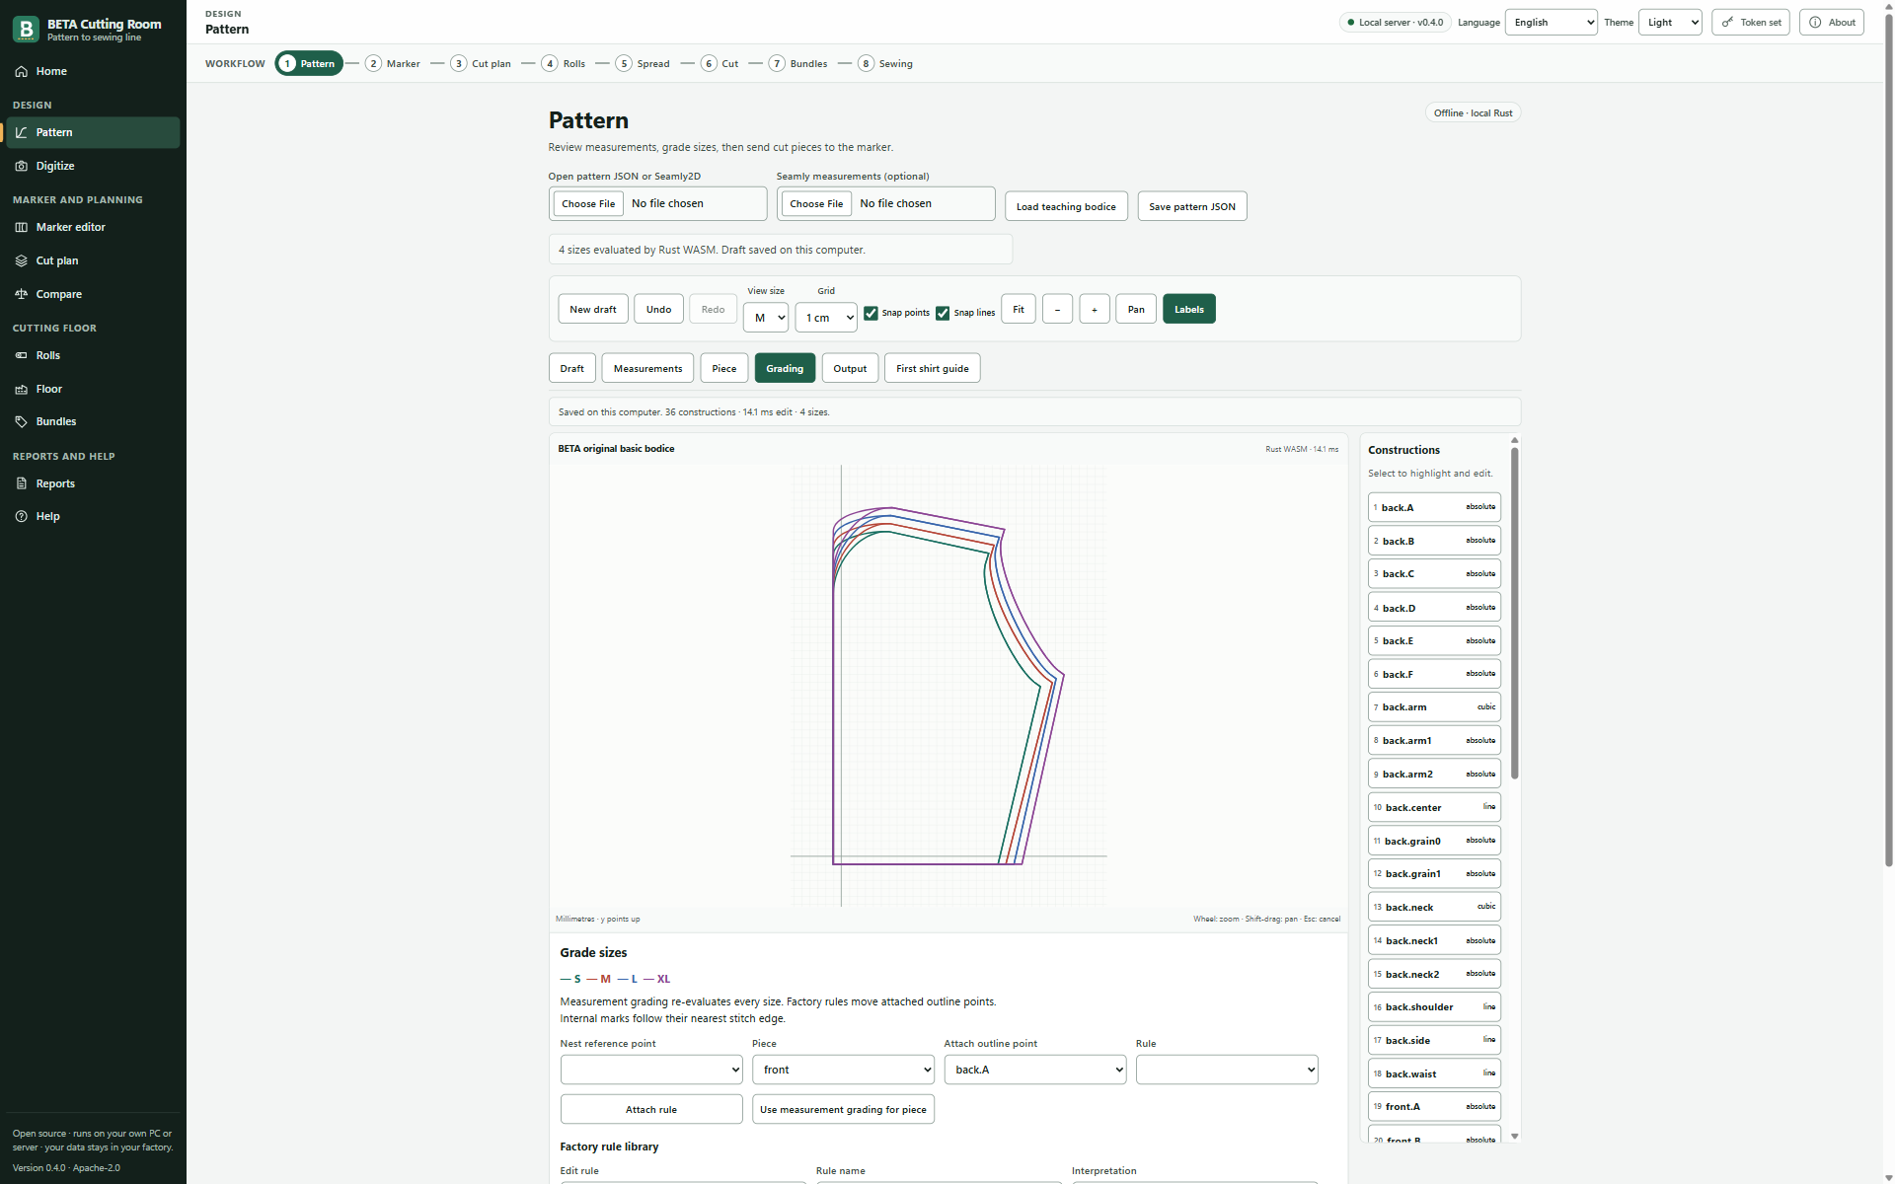This screenshot has width=1895, height=1184.
Task: Click Use measurement grading for piece
Action: (x=843, y=1109)
